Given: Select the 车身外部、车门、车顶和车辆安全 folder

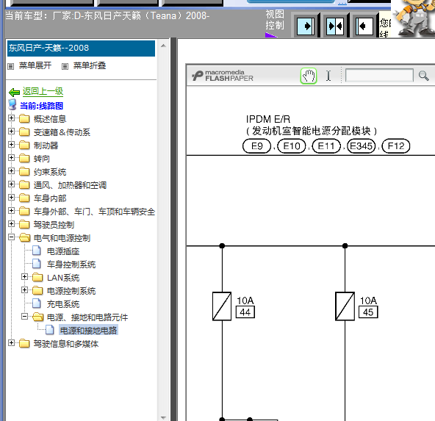Looking at the screenshot, I should pos(94,212).
